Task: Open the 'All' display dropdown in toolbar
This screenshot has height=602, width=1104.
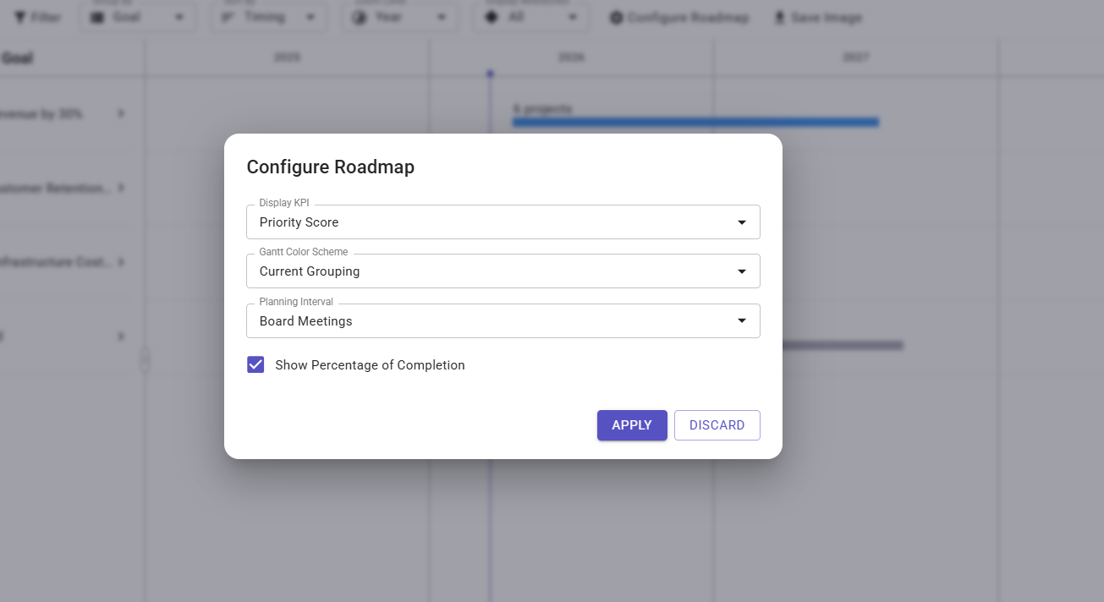Action: click(x=530, y=17)
